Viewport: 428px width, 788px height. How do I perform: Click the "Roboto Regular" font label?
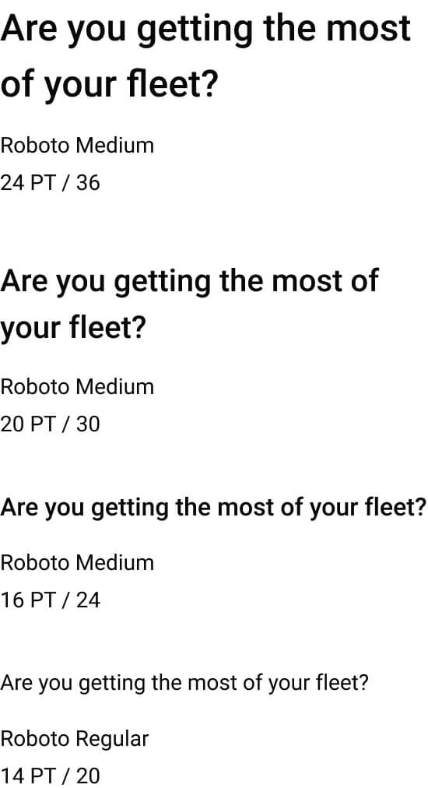tap(75, 739)
